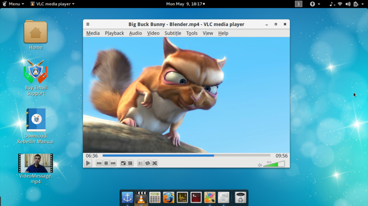
Task: Toggle loop mode in VLC
Action: (148, 163)
